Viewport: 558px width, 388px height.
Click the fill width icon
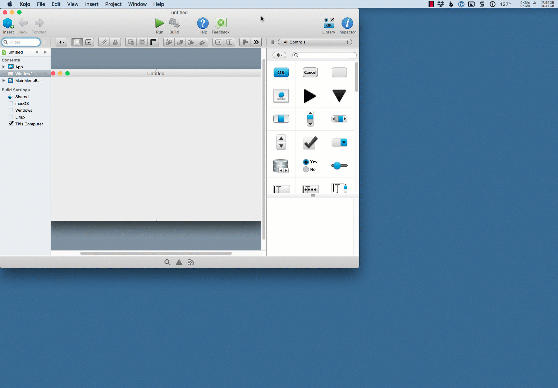click(218, 42)
